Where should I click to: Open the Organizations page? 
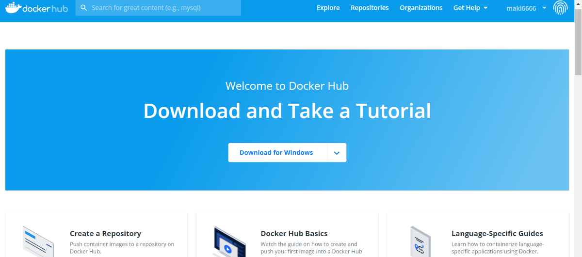click(x=421, y=8)
